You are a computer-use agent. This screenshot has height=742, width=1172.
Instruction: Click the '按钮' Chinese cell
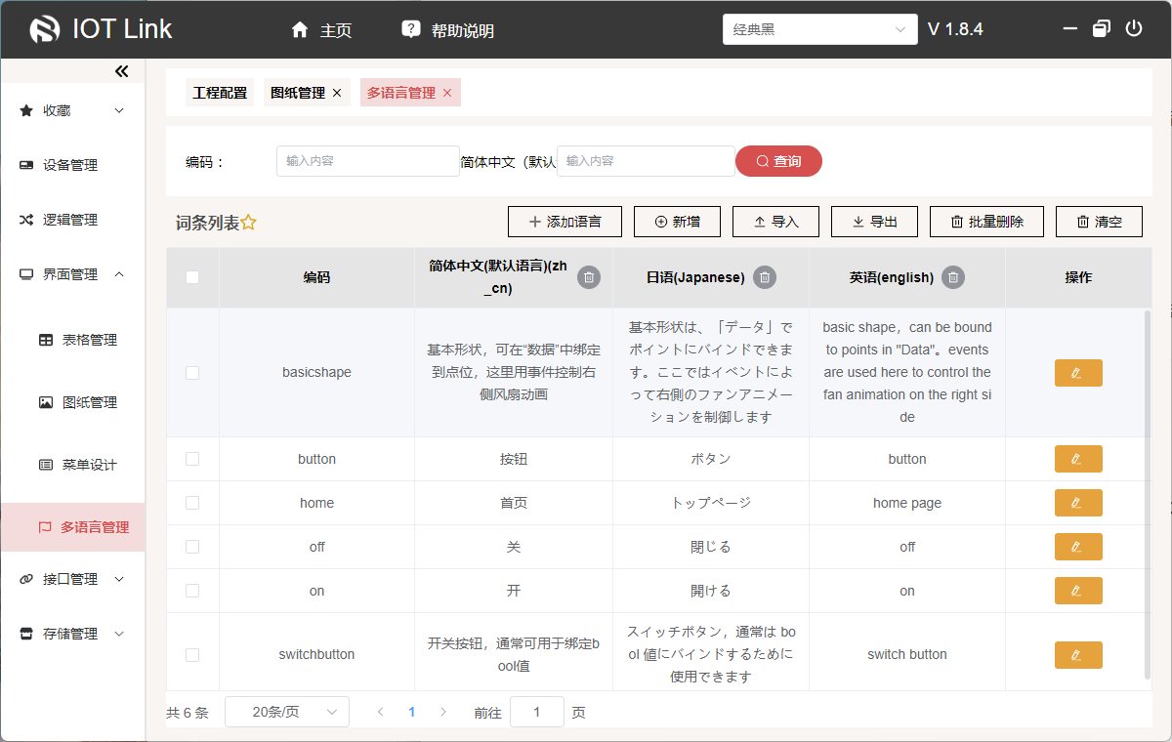(514, 459)
